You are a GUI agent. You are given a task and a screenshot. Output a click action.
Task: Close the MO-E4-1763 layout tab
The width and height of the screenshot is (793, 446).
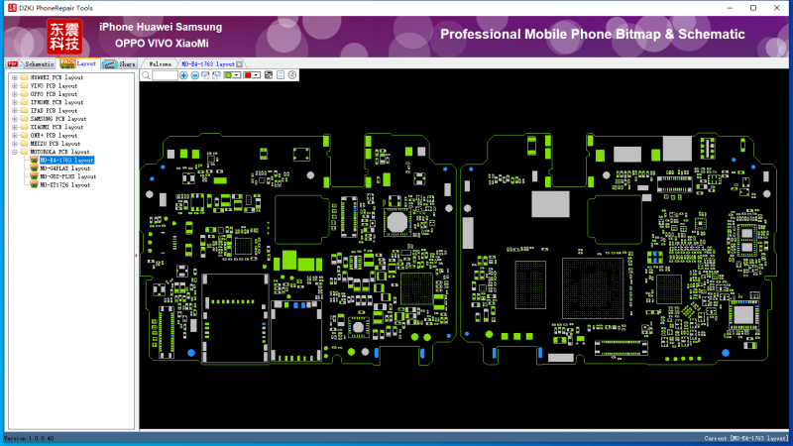[239, 63]
